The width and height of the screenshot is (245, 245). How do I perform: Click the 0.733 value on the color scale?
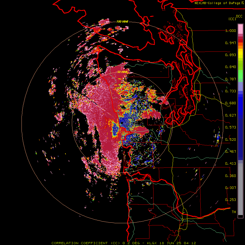[231, 91]
